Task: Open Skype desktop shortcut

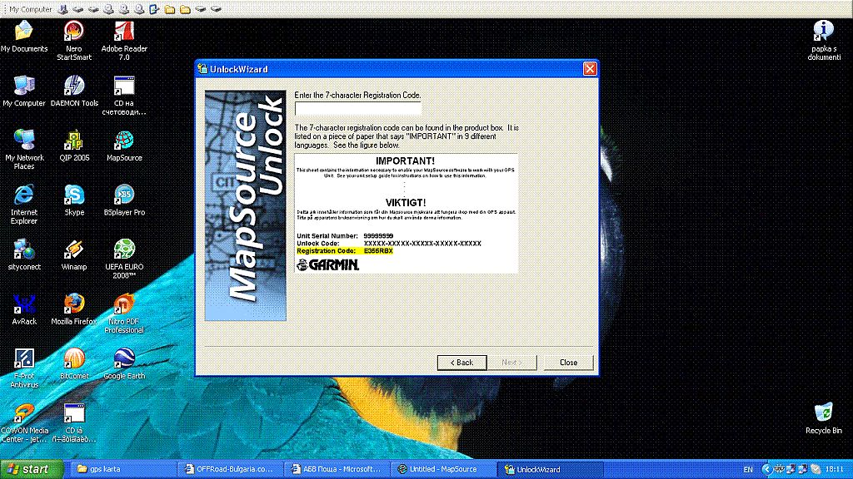Action: pos(74,195)
